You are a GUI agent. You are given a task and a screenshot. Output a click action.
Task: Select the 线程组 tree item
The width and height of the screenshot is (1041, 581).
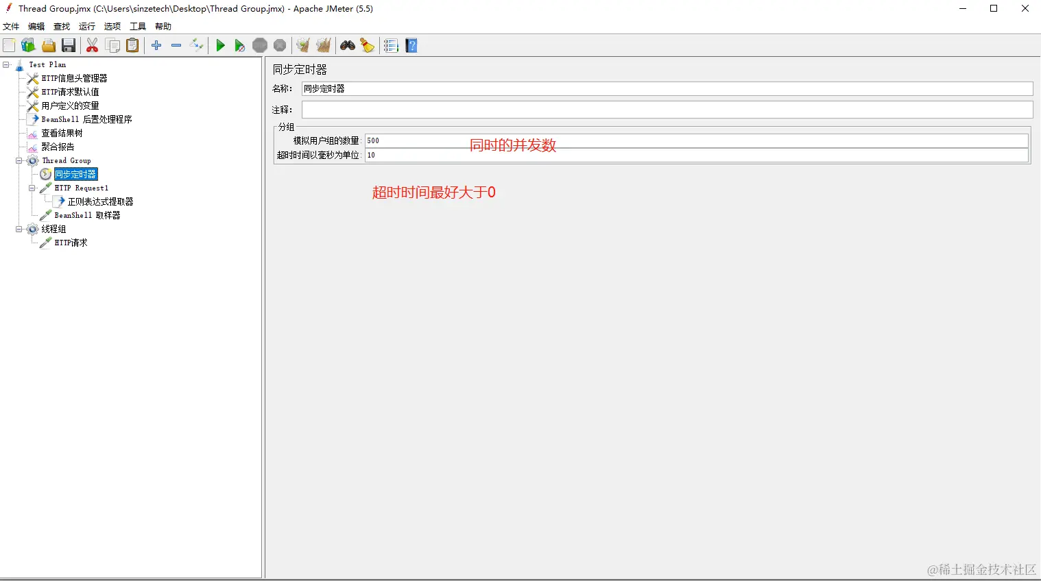point(53,229)
